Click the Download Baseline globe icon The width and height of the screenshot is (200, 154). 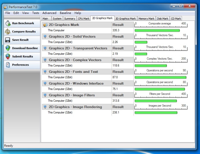8,48
